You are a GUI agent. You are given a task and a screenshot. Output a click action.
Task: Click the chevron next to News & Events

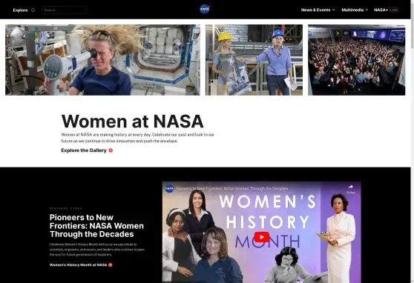pos(333,10)
